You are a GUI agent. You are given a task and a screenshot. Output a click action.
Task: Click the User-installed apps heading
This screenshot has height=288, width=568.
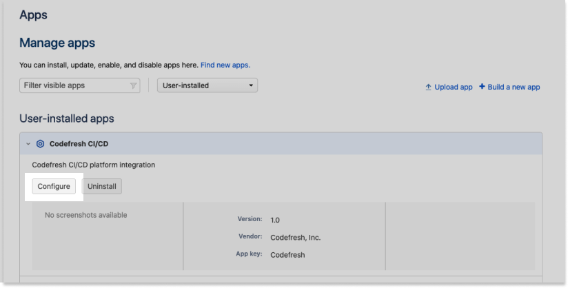coord(67,119)
